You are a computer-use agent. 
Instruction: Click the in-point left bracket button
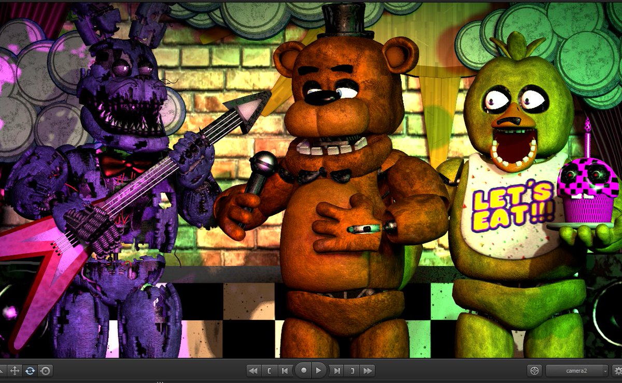(270, 371)
